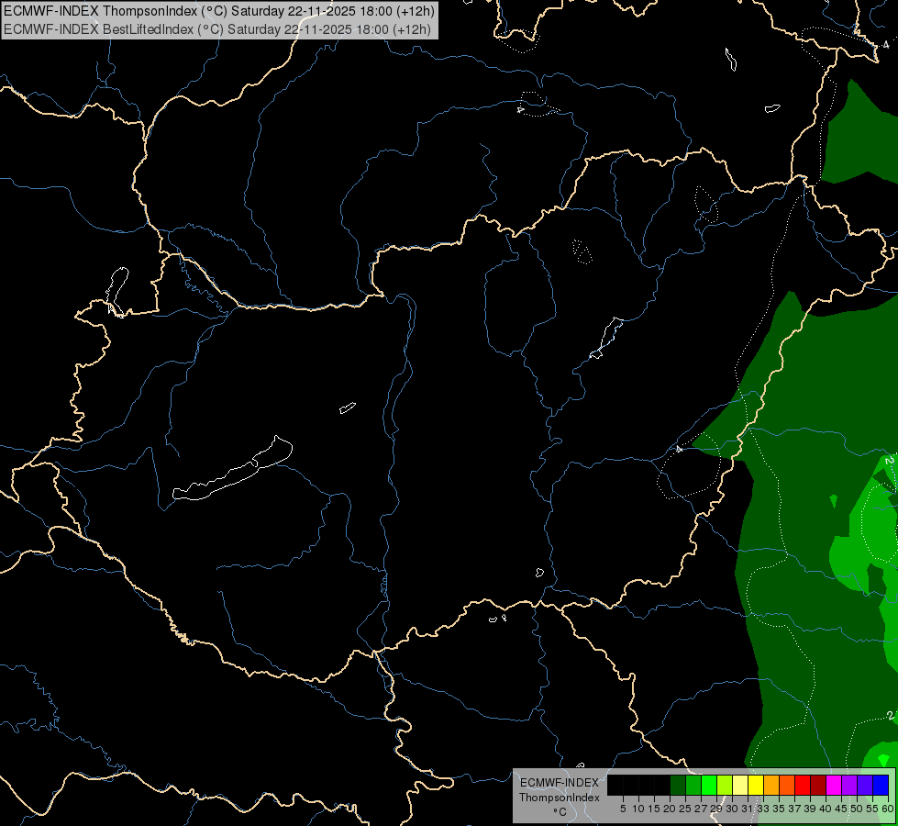The image size is (898, 826).
Task: Click the BestLiftedIndex title line at top
Action: pyautogui.click(x=217, y=28)
